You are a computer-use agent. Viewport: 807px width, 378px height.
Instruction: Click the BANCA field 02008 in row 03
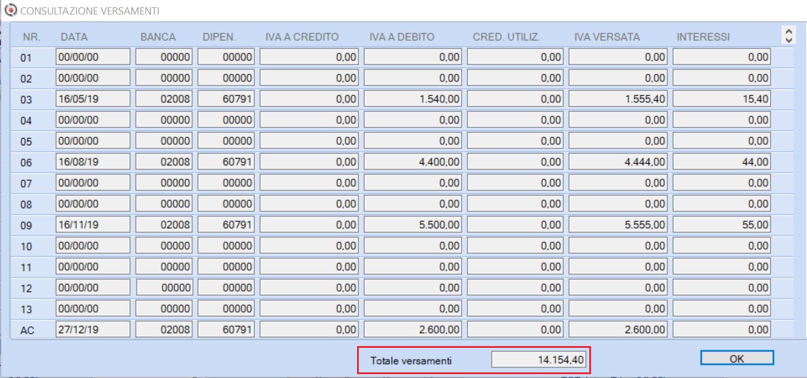coord(165,99)
